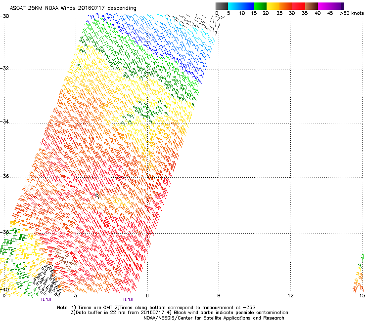Click the green 15-20 knots legend swatch
The height and width of the screenshot is (321, 366).
click(x=260, y=6)
